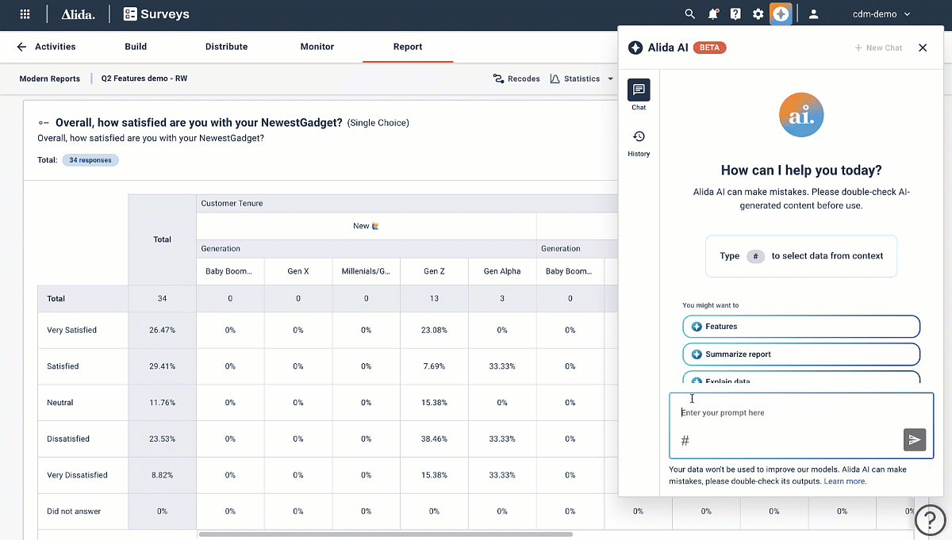Viewport: 952px width, 540px height.
Task: Click the user profile icon
Action: (x=813, y=14)
